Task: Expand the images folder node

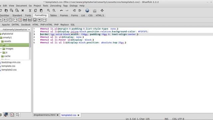Action: click(x=1, y=49)
